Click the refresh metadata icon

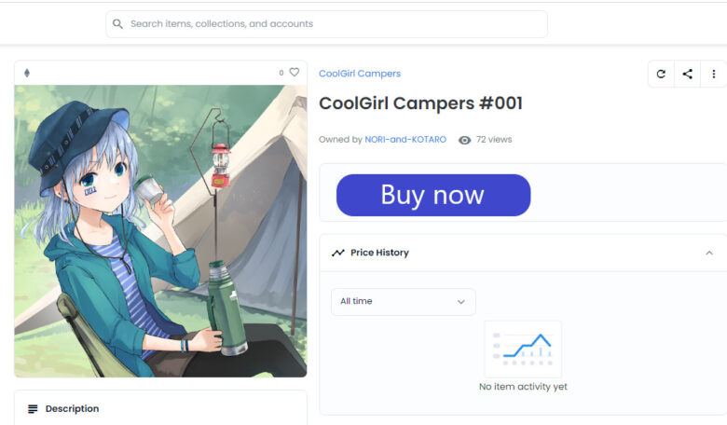coord(661,74)
